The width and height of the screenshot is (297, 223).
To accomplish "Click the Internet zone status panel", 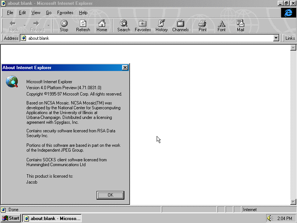I will [x=269, y=210].
